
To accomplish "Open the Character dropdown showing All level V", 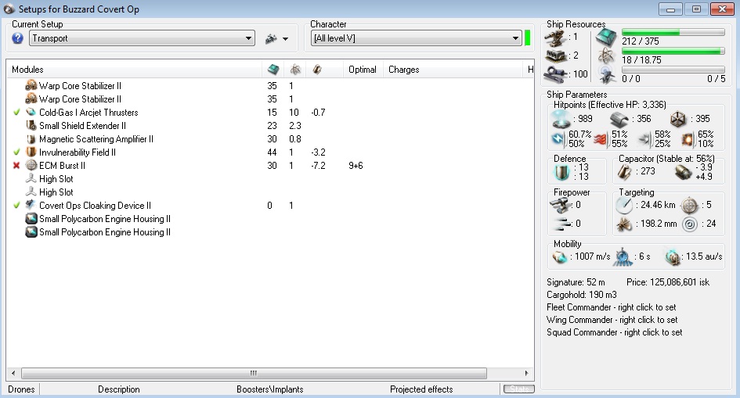I will (417, 38).
